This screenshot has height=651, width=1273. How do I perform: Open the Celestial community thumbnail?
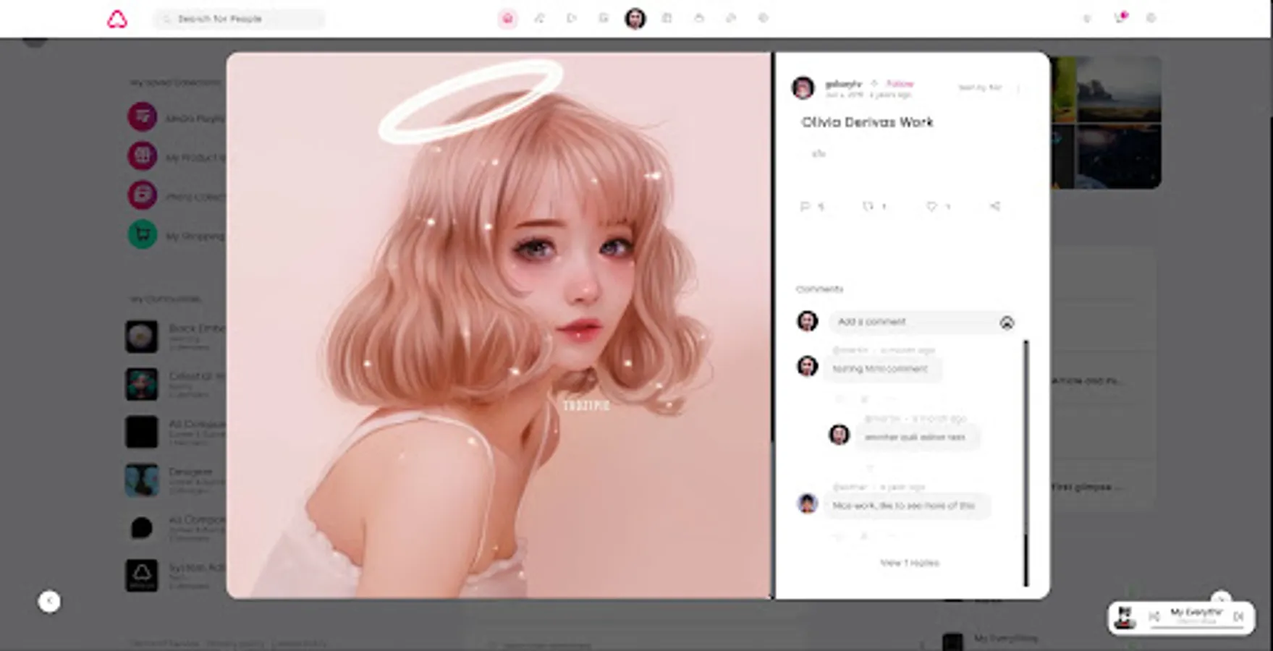(142, 384)
